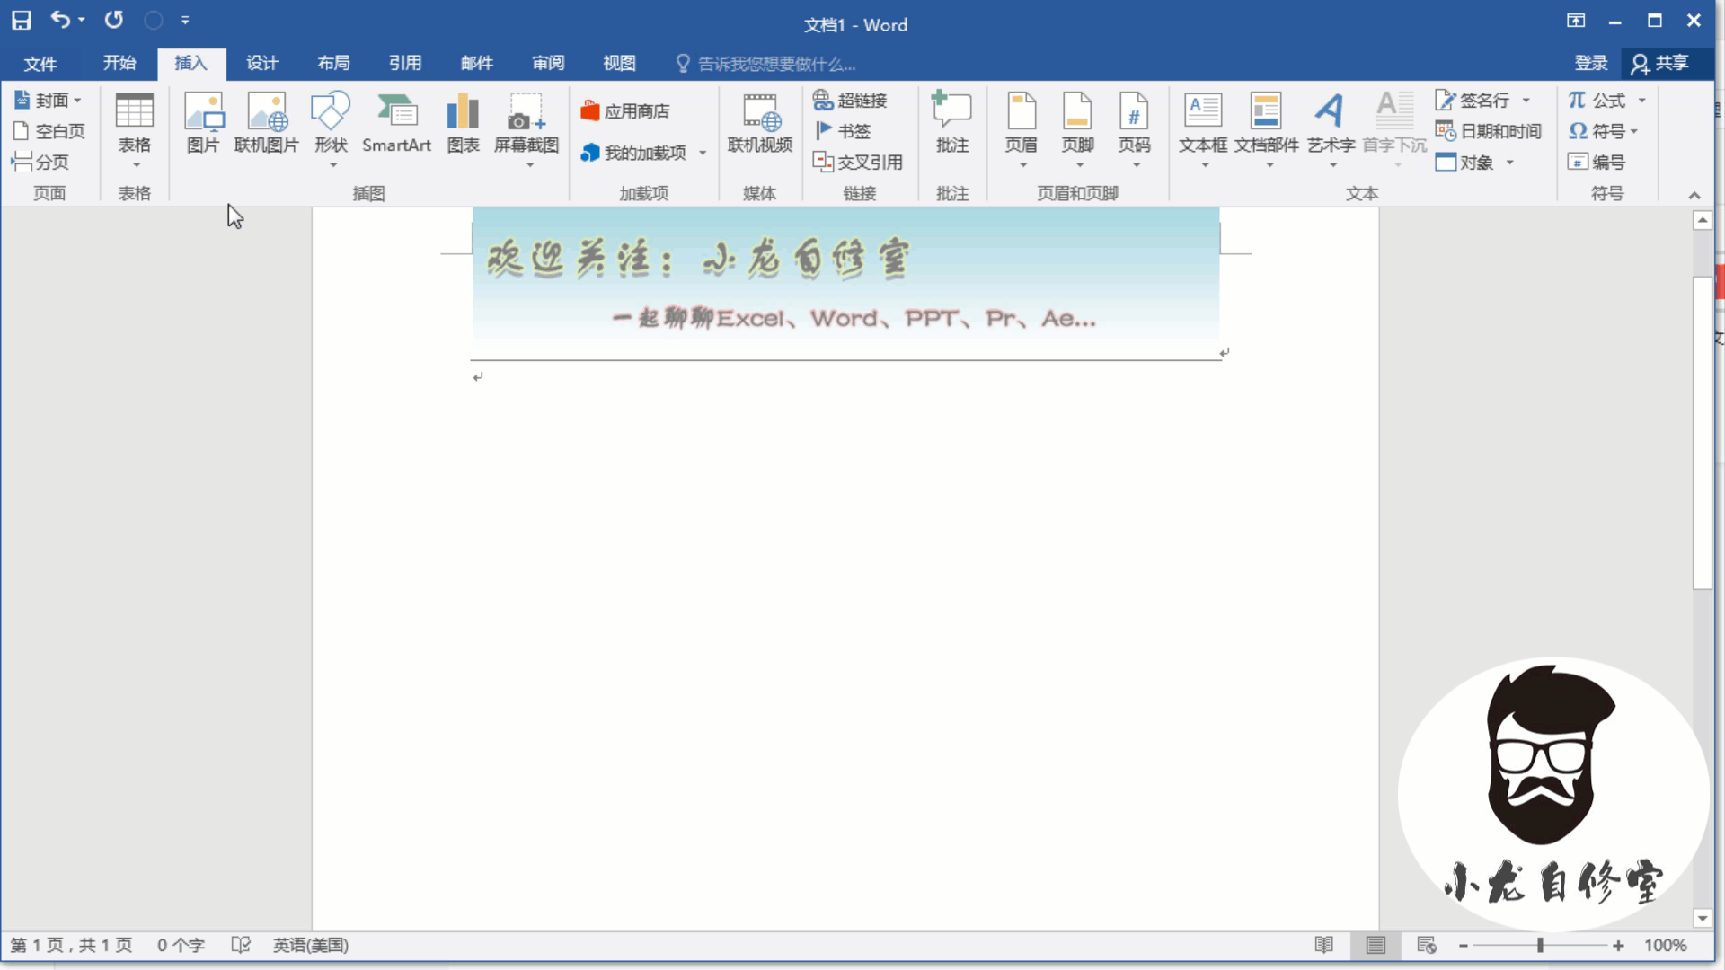Click the 图表 chart icon
This screenshot has width=1725, height=970.
463,122
